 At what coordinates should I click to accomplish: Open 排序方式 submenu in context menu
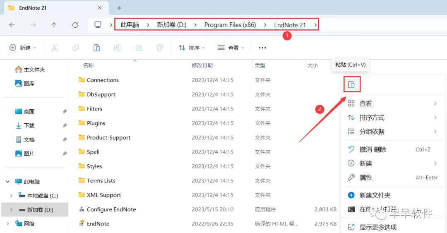point(392,118)
